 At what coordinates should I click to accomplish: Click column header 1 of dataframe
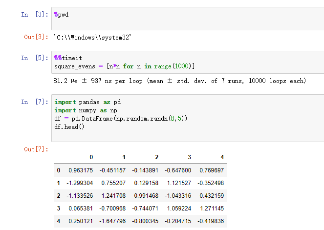(124, 157)
